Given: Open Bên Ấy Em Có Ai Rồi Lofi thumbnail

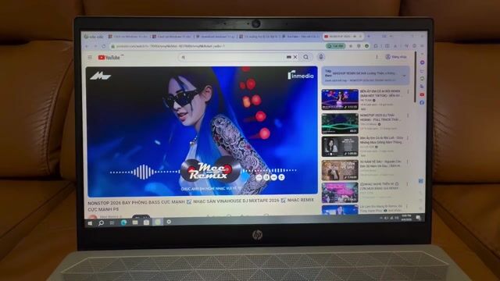Looking at the screenshot, I should (340, 147).
